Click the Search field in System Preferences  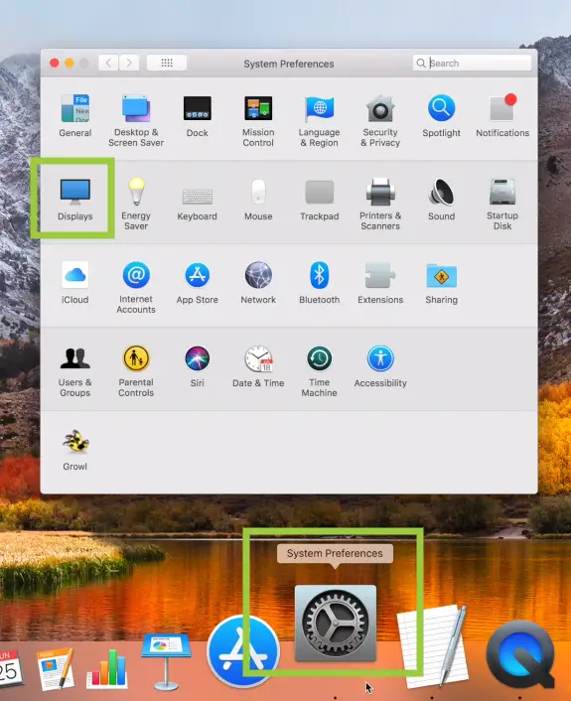click(472, 63)
